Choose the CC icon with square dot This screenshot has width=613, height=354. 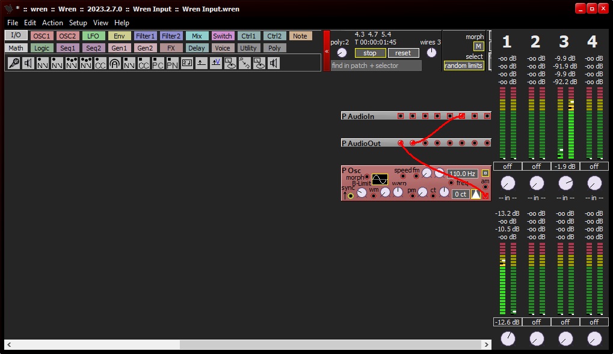coord(144,63)
